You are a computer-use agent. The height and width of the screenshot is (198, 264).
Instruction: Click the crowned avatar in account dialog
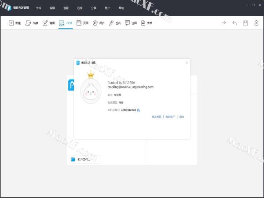91,88
